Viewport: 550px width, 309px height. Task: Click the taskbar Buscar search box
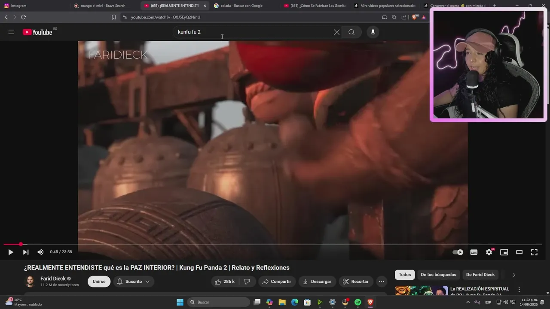(x=218, y=302)
